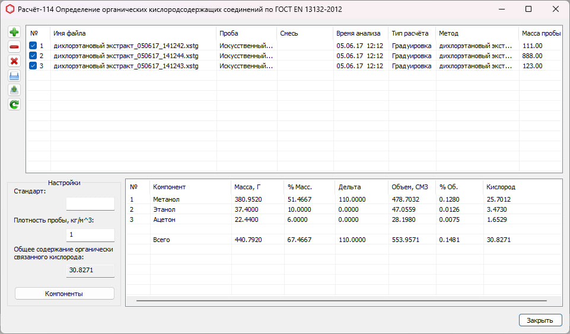The image size is (570, 334).
Task: Click the Тип расчёта column header
Action: point(412,33)
